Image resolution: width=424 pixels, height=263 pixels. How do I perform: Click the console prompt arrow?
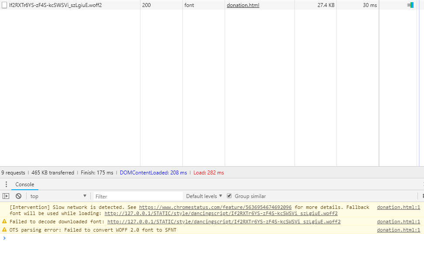[4, 238]
